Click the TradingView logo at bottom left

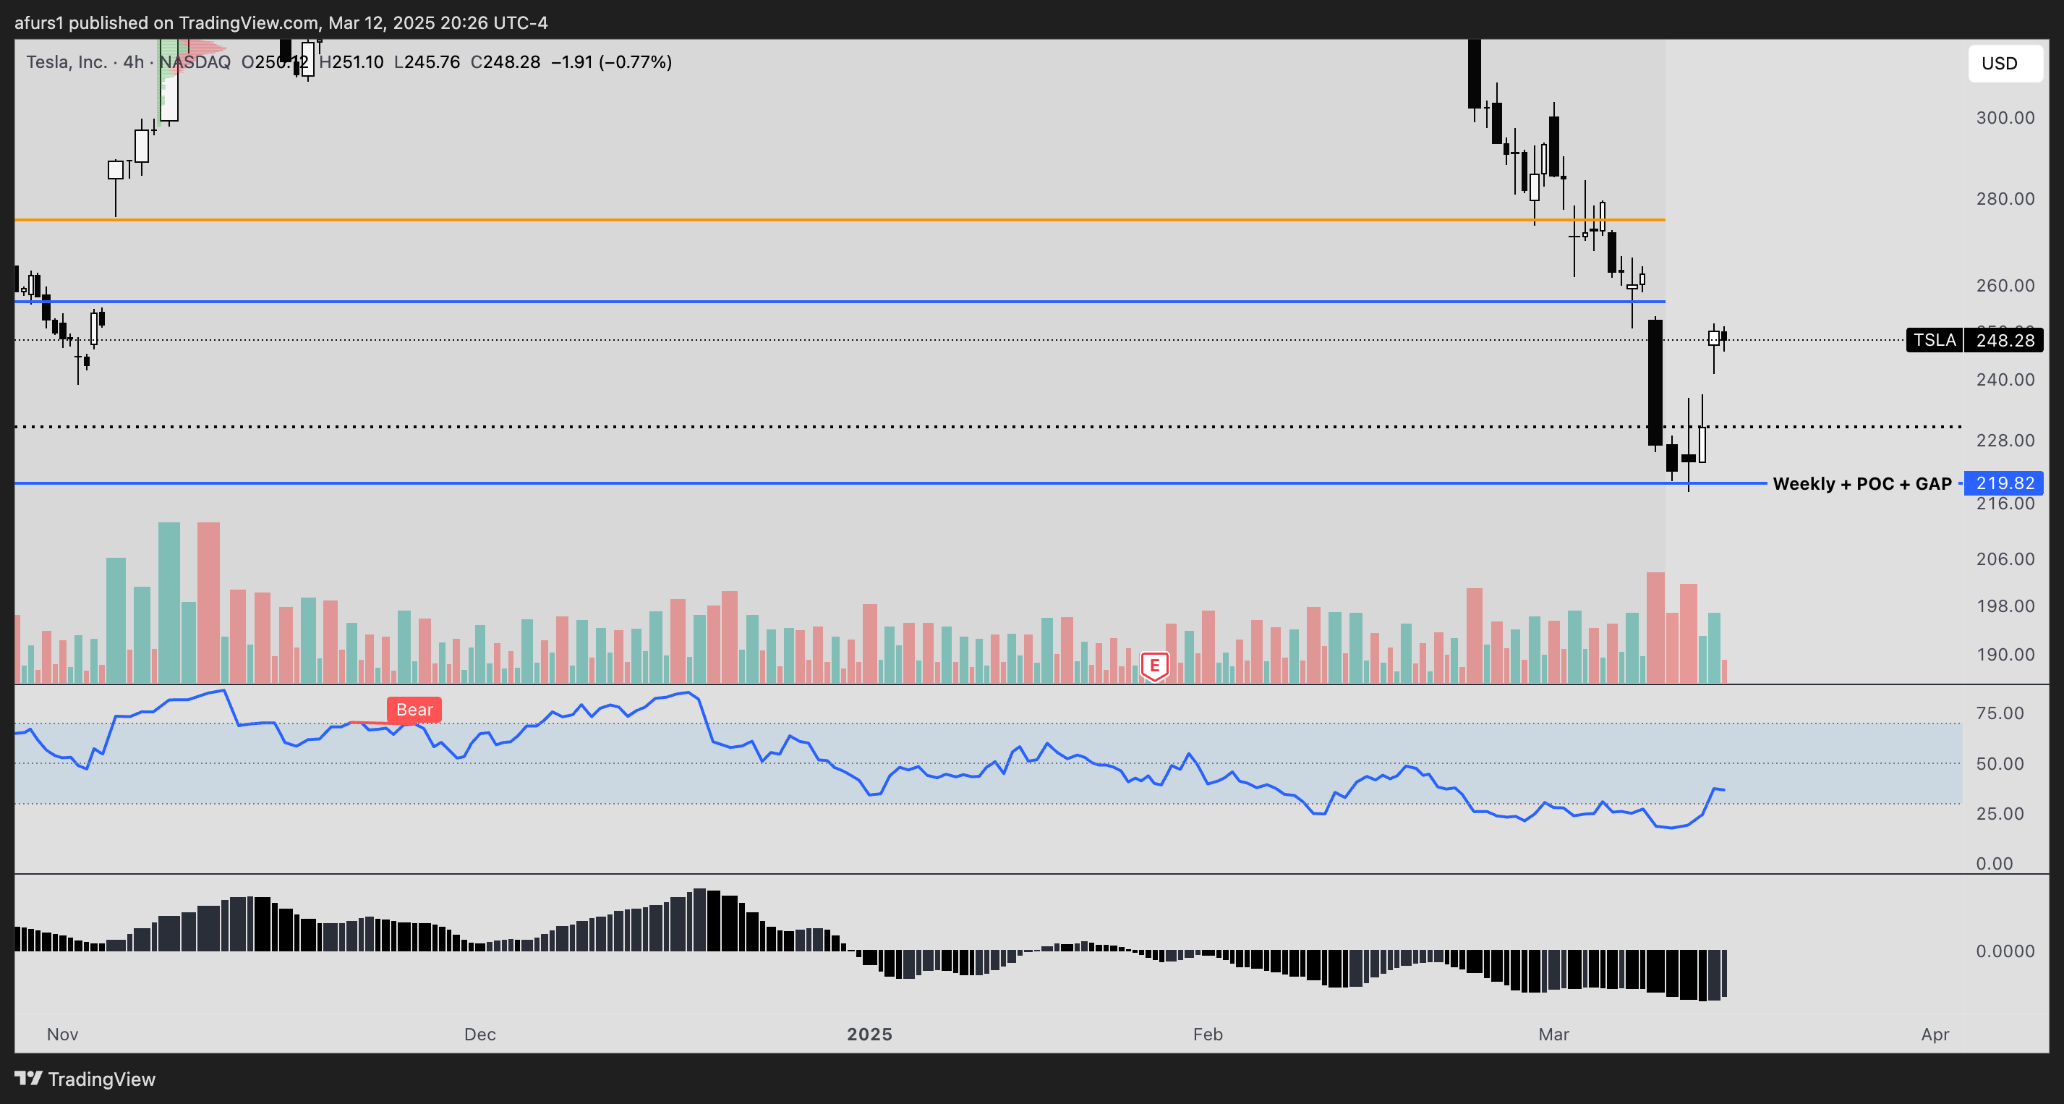(x=85, y=1079)
